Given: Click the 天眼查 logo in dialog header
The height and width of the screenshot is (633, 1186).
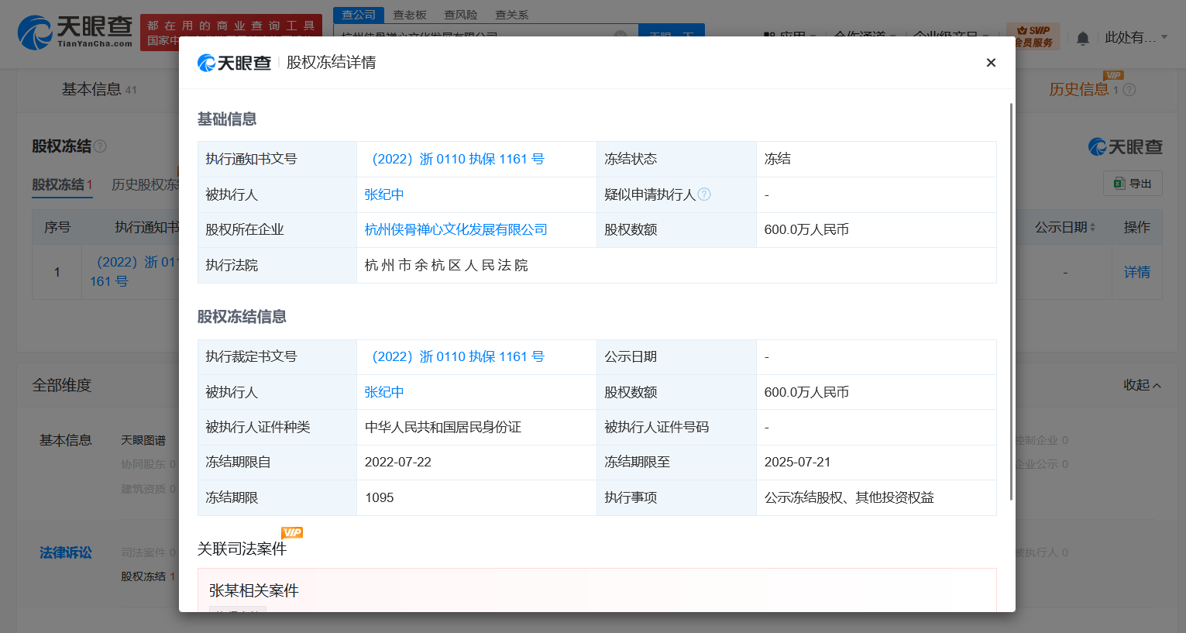Looking at the screenshot, I should (x=234, y=63).
